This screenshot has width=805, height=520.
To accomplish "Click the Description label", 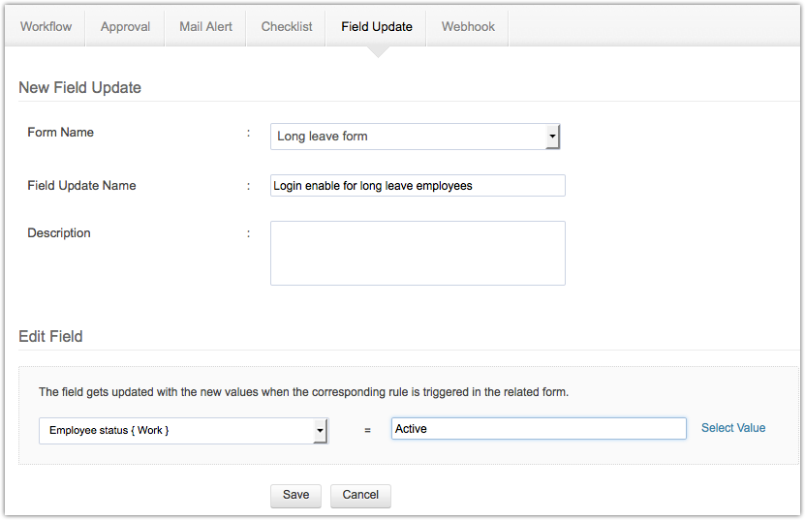I will click(x=59, y=233).
